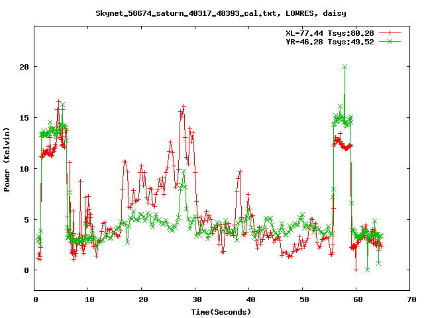Click the legend entry XL-77.44 Tsys:80.28
This screenshot has width=424, height=318.
(330, 33)
